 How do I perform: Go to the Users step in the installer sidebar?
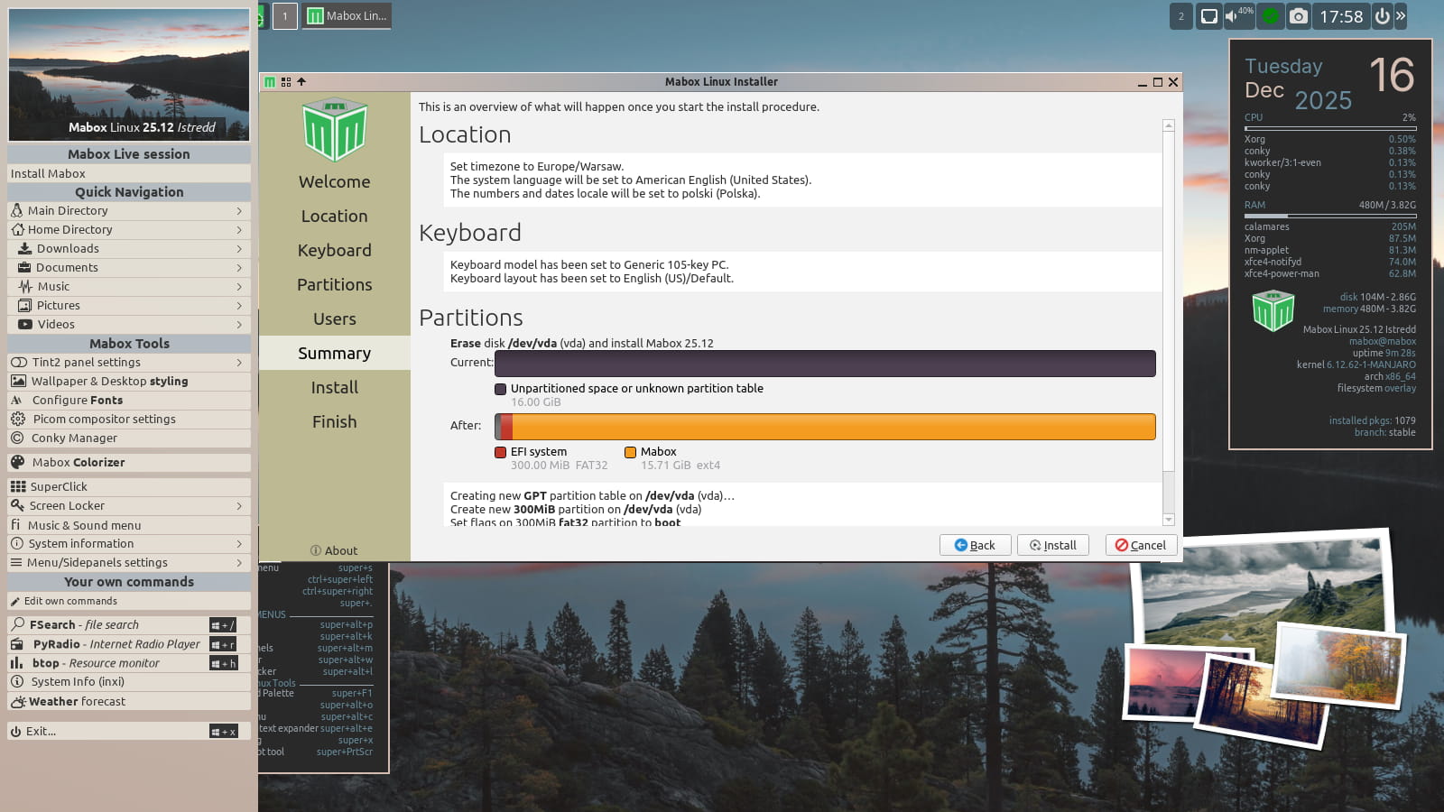click(x=334, y=319)
